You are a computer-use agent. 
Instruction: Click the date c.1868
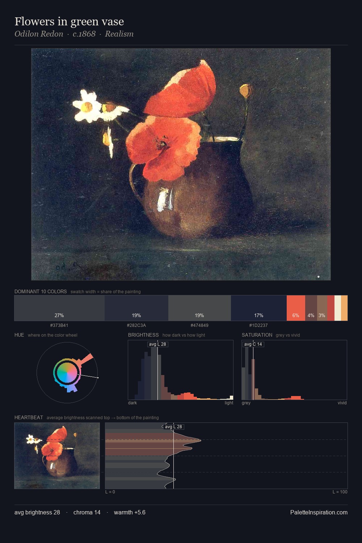(84, 34)
